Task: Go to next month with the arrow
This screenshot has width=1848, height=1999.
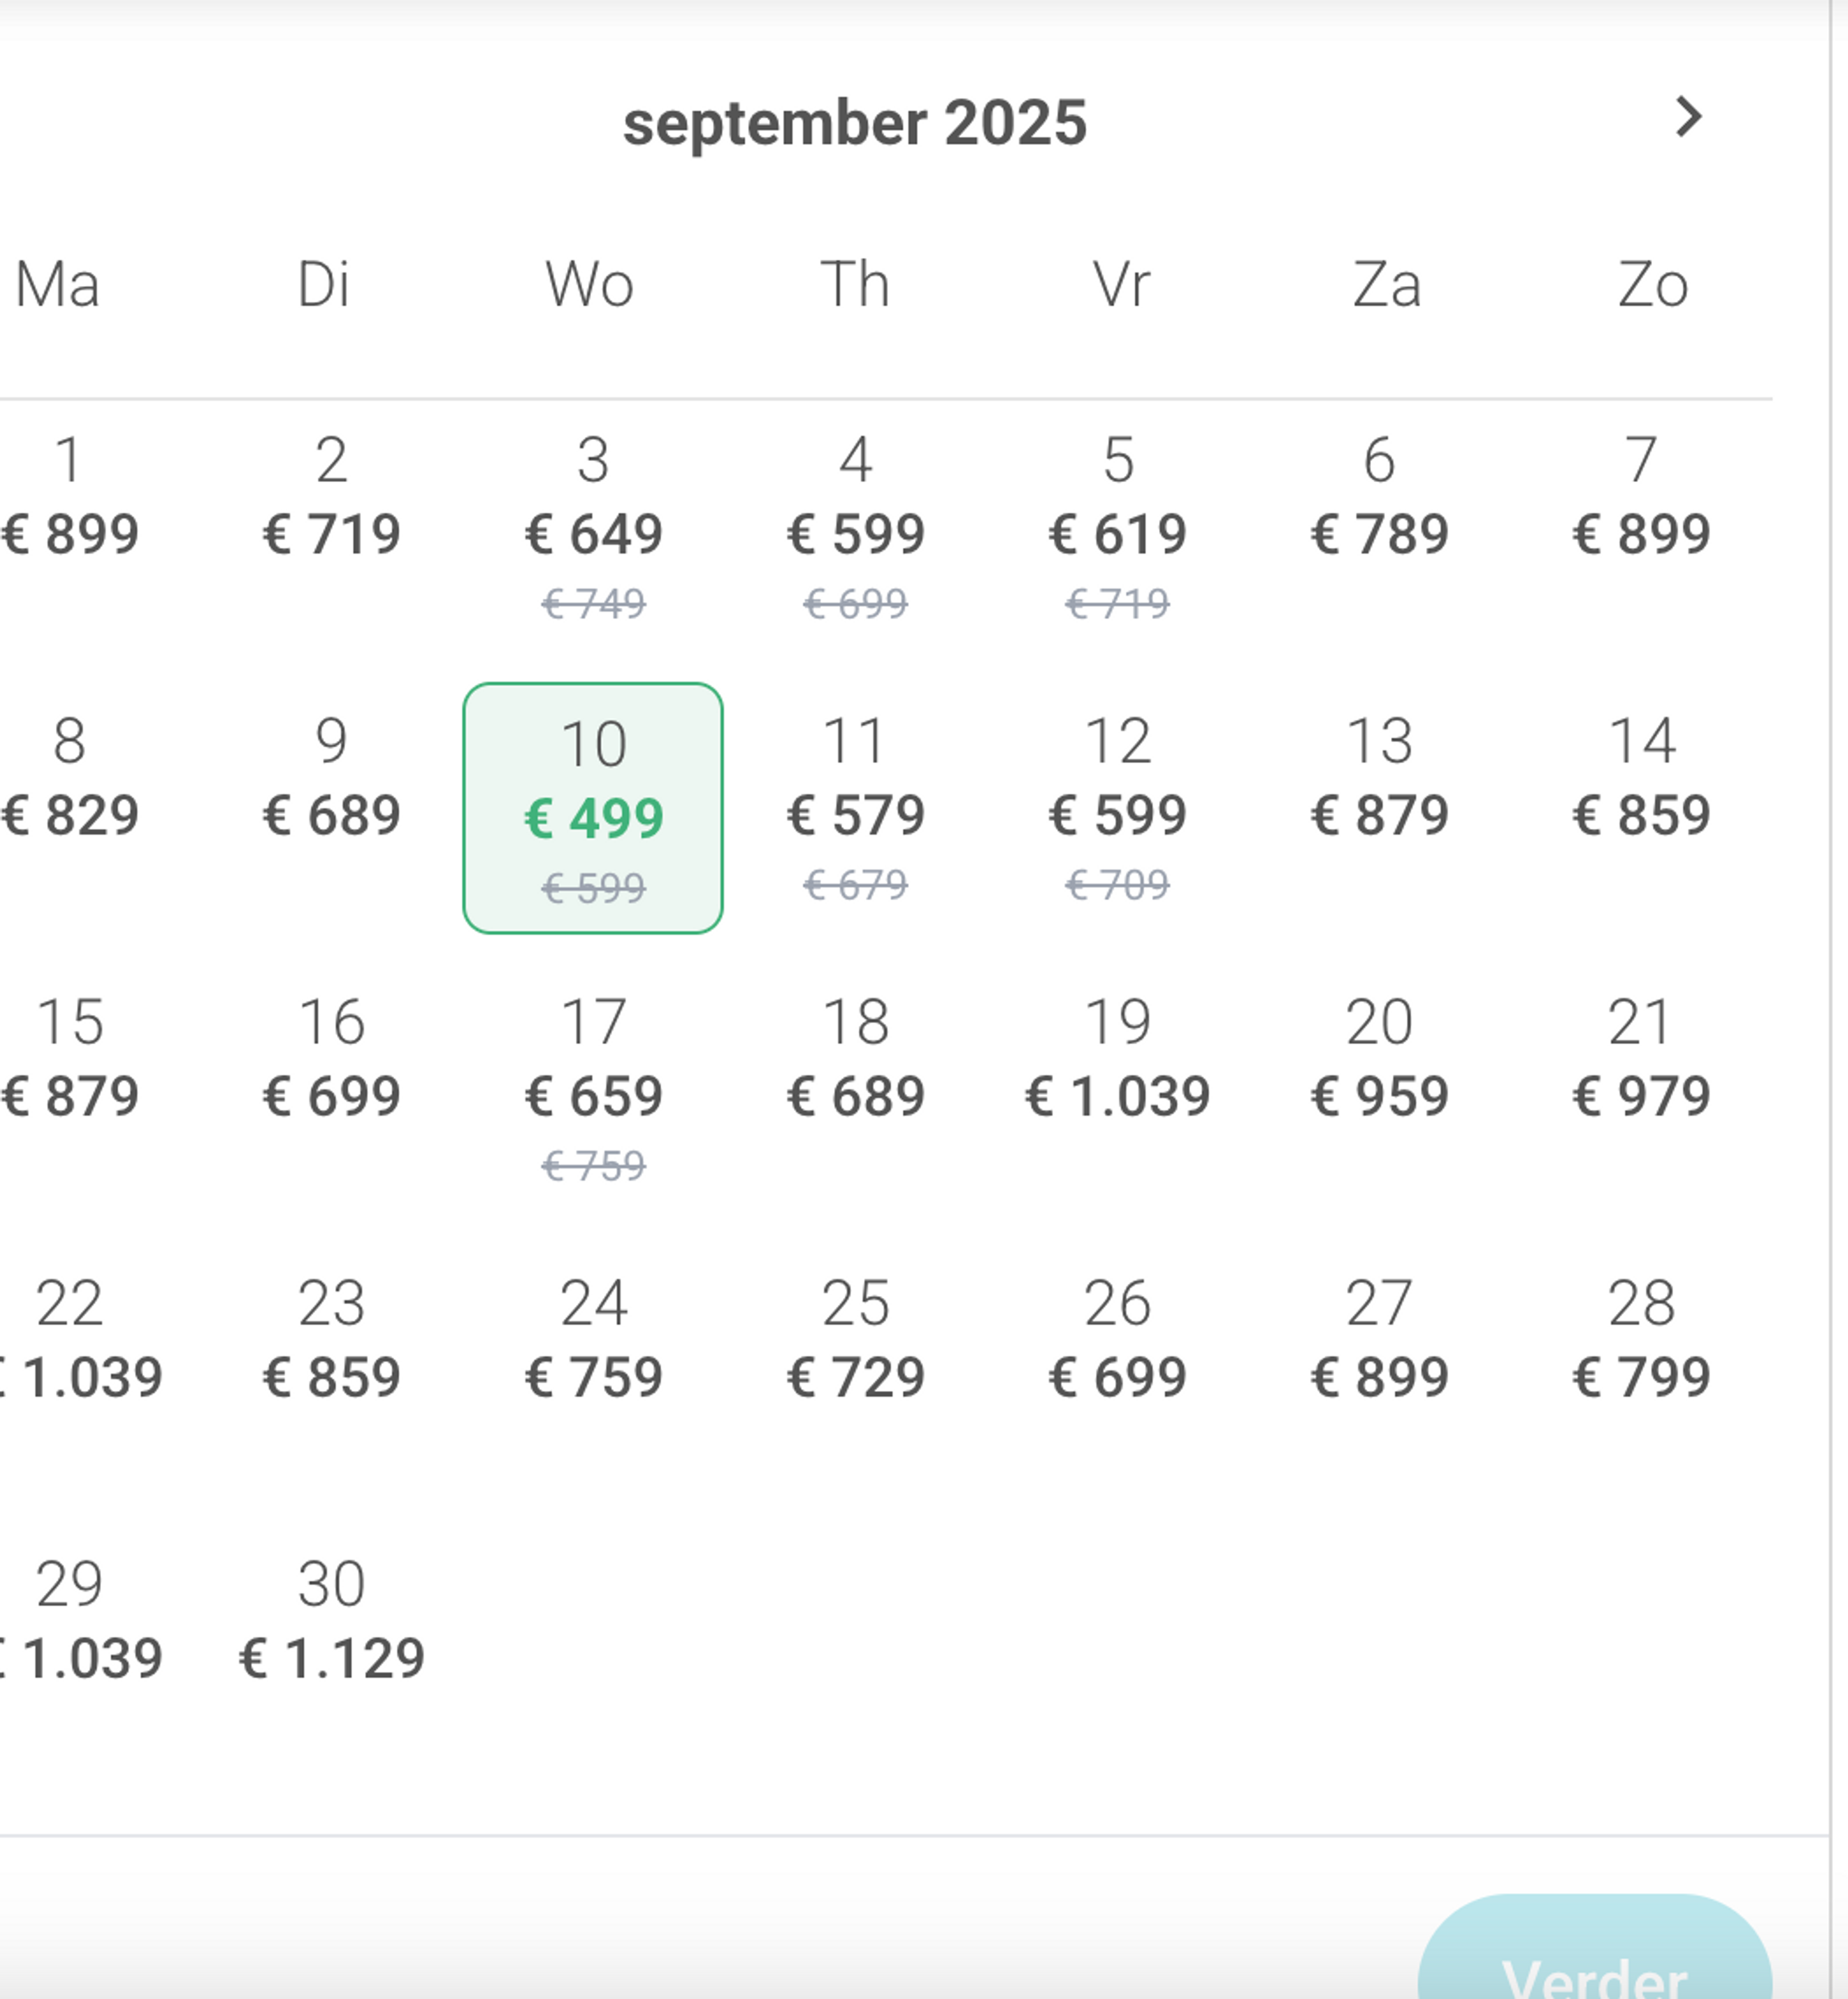Action: point(1688,117)
